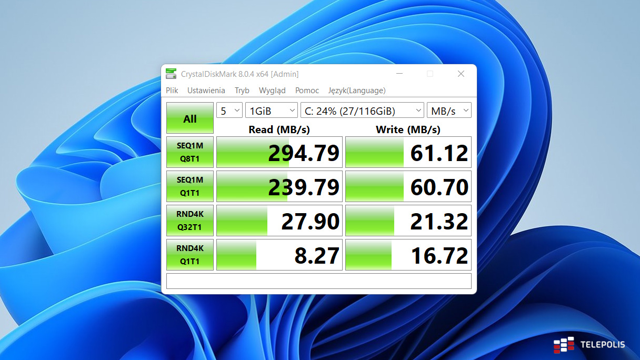Screen dimensions: 640x360
Task: Run the SEQ1M Q8T1 test
Action: pyautogui.click(x=190, y=153)
